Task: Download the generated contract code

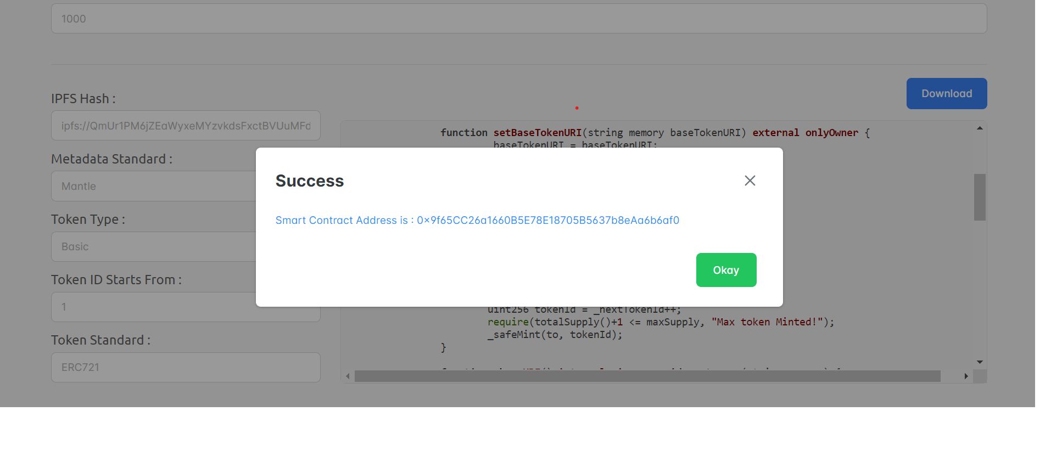Action: point(946,93)
